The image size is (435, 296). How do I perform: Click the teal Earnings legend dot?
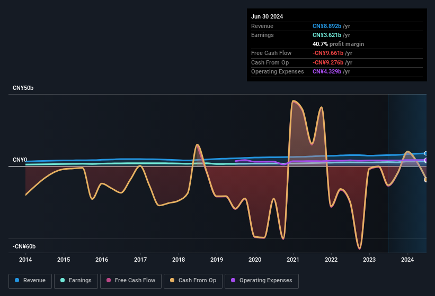[63, 281]
